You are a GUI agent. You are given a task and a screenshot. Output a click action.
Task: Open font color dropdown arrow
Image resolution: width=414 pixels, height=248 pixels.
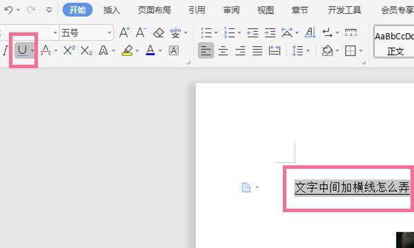(160, 50)
